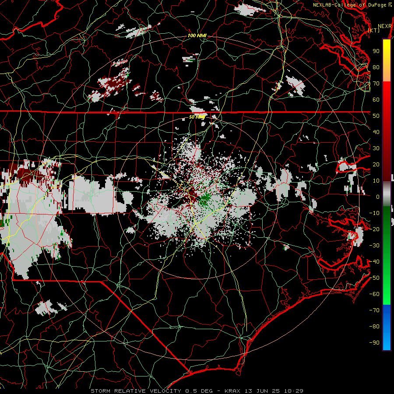Click the "-30" value on the scale
Screen dimensions: 394x394
click(374, 246)
